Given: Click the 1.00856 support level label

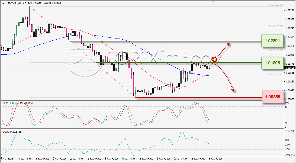Looking at the screenshot, I should point(272,97).
